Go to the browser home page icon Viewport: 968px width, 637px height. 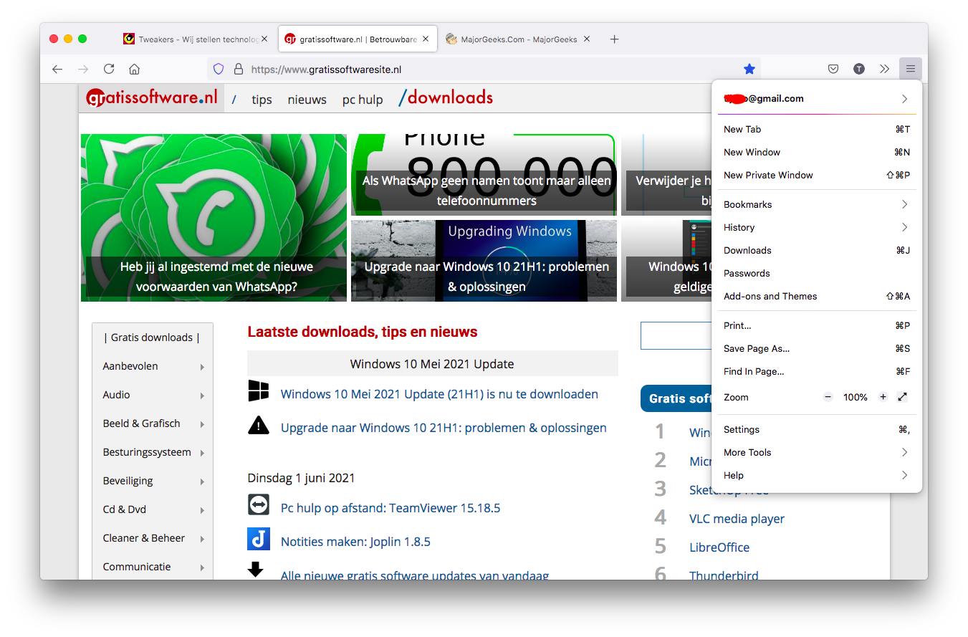click(x=134, y=69)
